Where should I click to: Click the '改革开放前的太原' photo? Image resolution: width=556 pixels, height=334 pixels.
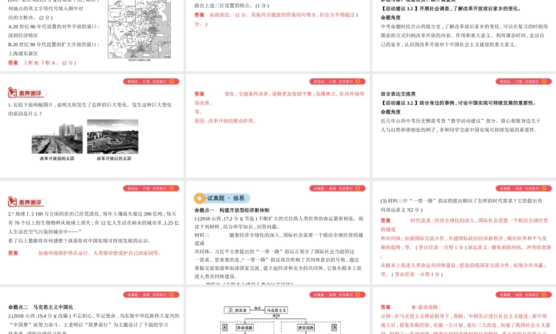click(57, 138)
